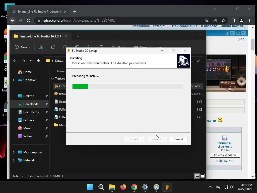Switch Explorer to large thumbnails view icon
The height and width of the screenshot is (193, 257).
(203, 176)
